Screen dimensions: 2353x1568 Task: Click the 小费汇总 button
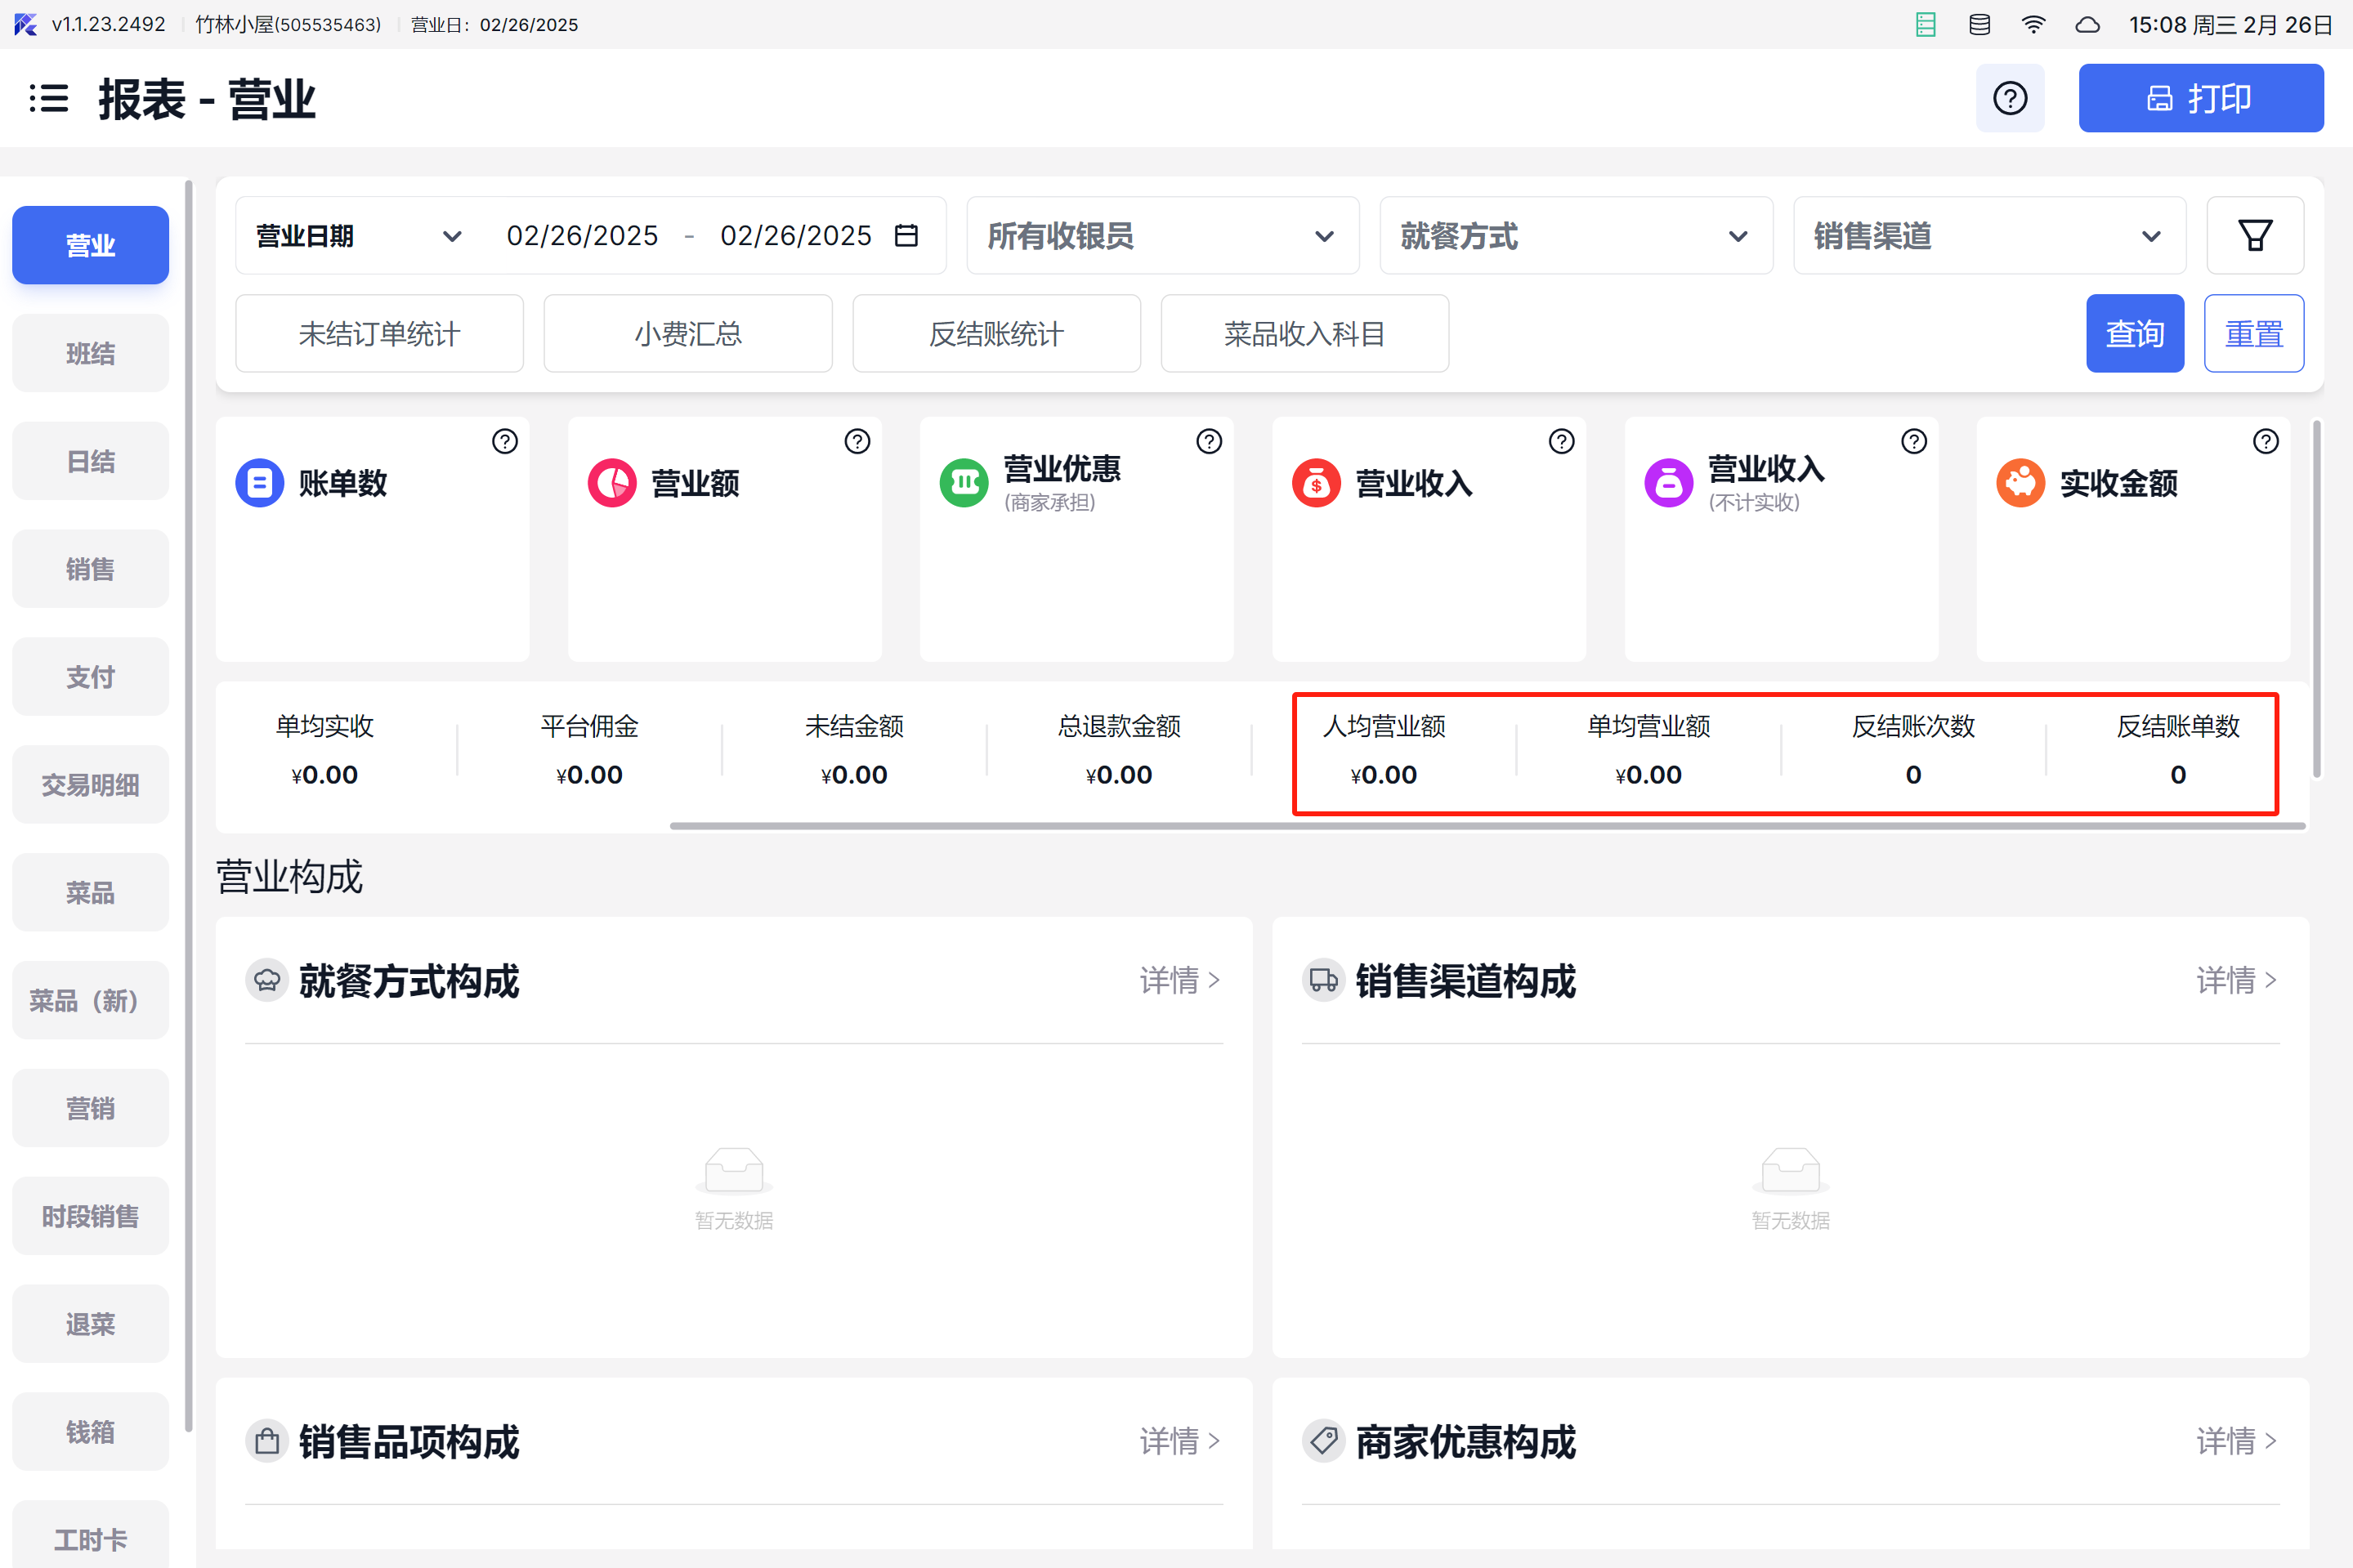(x=688, y=333)
